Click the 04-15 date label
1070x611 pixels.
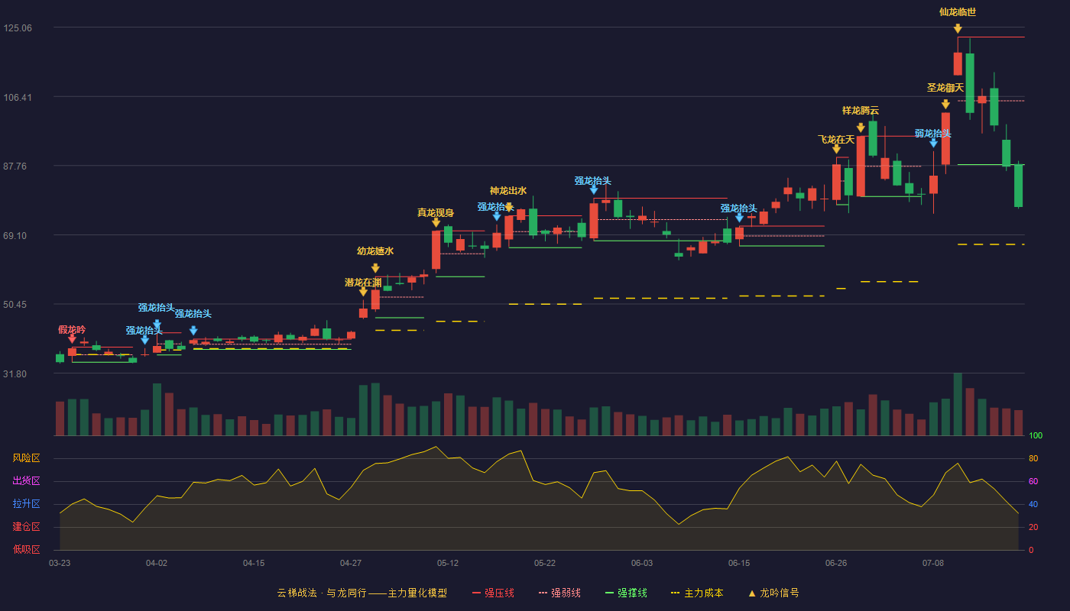[x=254, y=563]
